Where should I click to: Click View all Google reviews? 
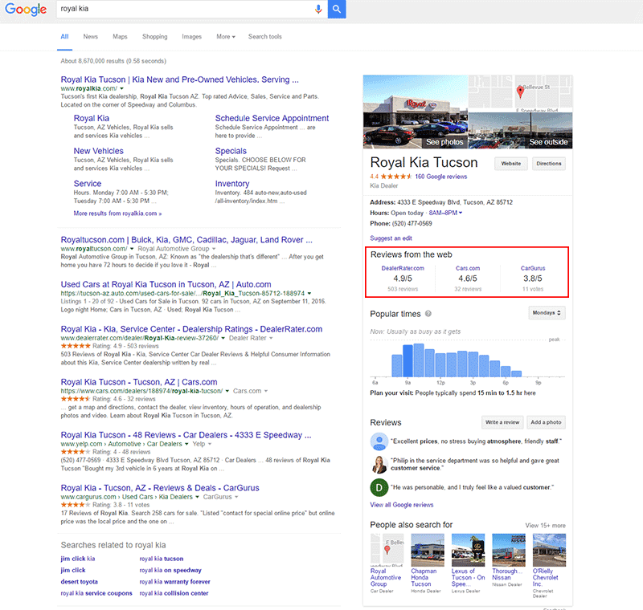(x=401, y=505)
